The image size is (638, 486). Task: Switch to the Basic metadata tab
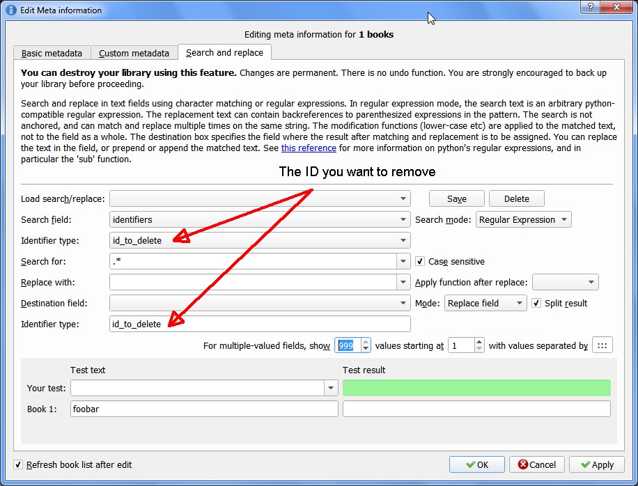(x=52, y=54)
